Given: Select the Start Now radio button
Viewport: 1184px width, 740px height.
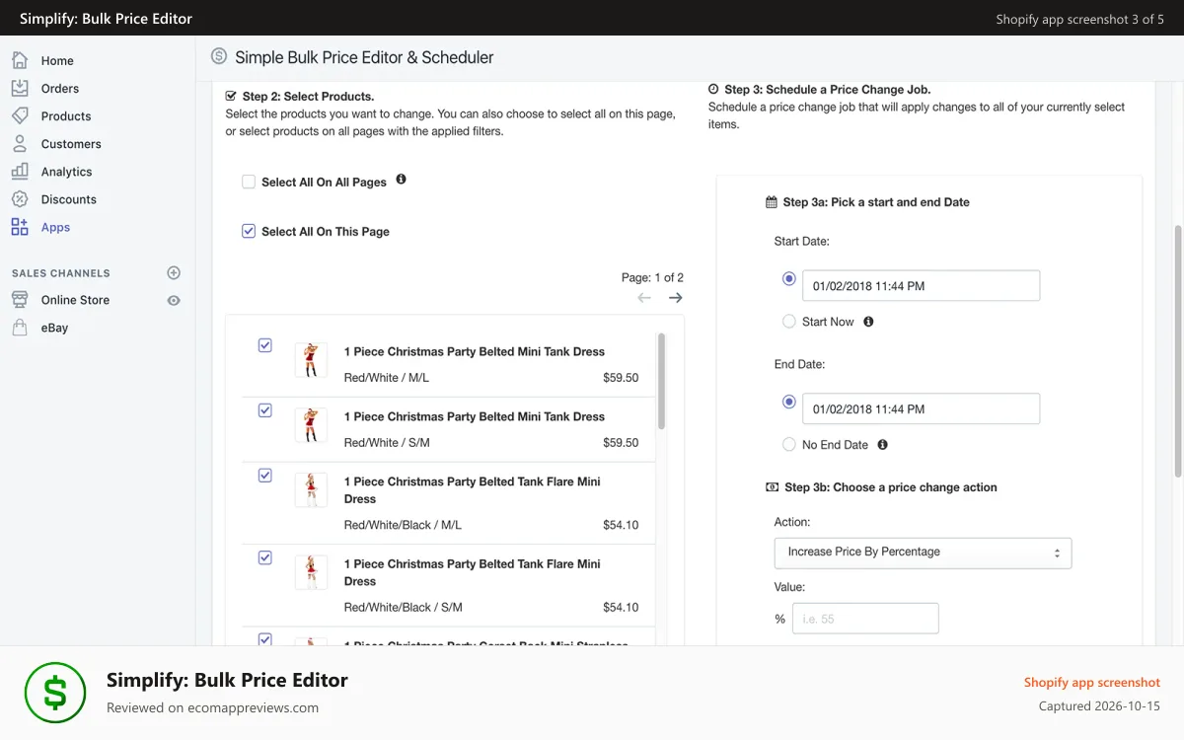Looking at the screenshot, I should click(x=788, y=321).
